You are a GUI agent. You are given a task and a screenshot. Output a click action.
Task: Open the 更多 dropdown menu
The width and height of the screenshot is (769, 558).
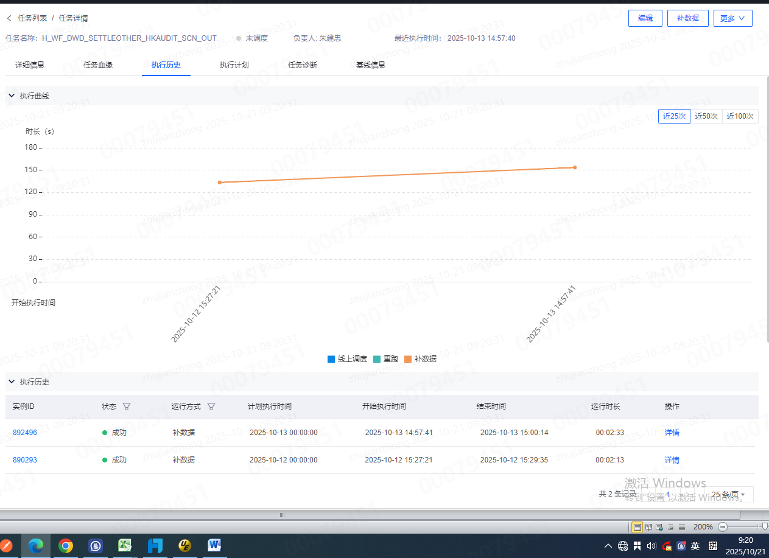pyautogui.click(x=732, y=18)
